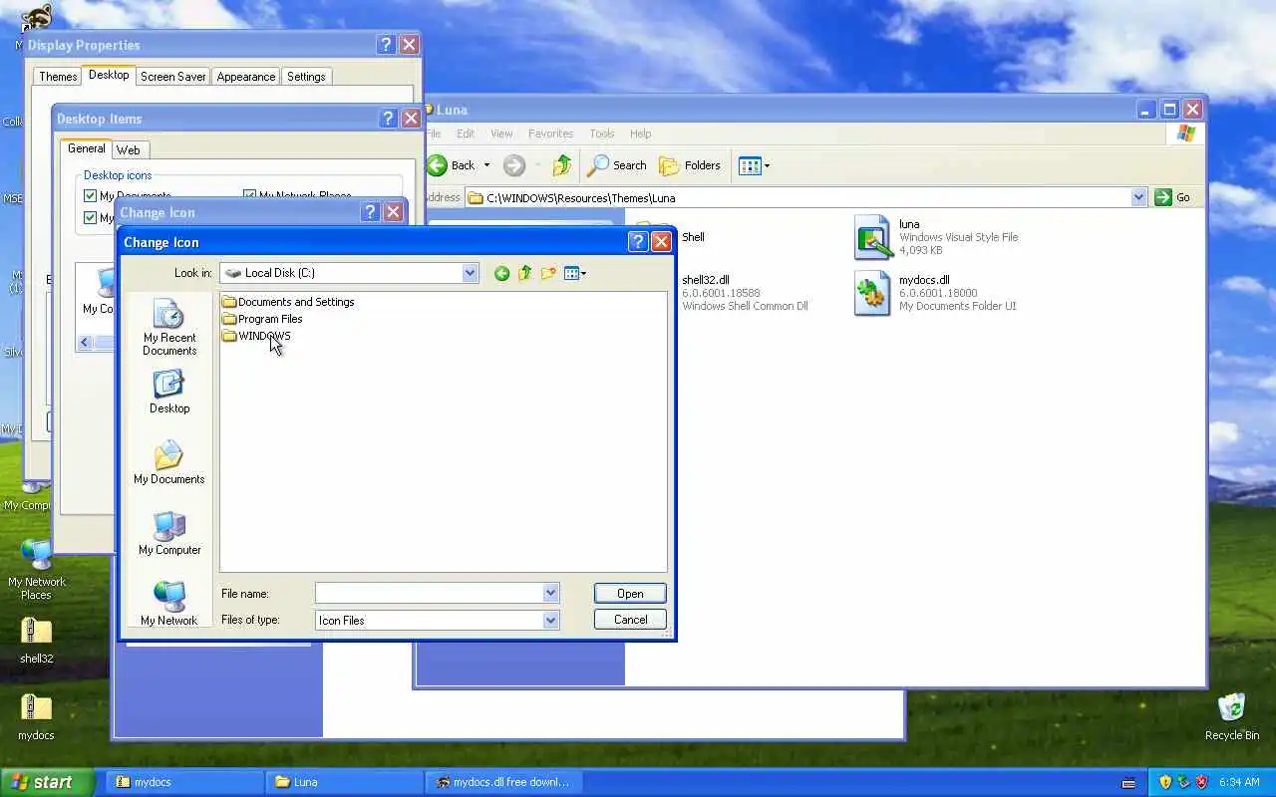The width and height of the screenshot is (1276, 797).
Task: Switch to the mydocs taskbar button
Action: [x=184, y=782]
